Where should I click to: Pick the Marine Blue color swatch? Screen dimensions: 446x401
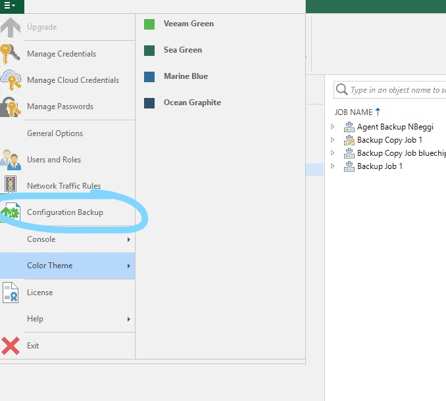pyautogui.click(x=149, y=77)
